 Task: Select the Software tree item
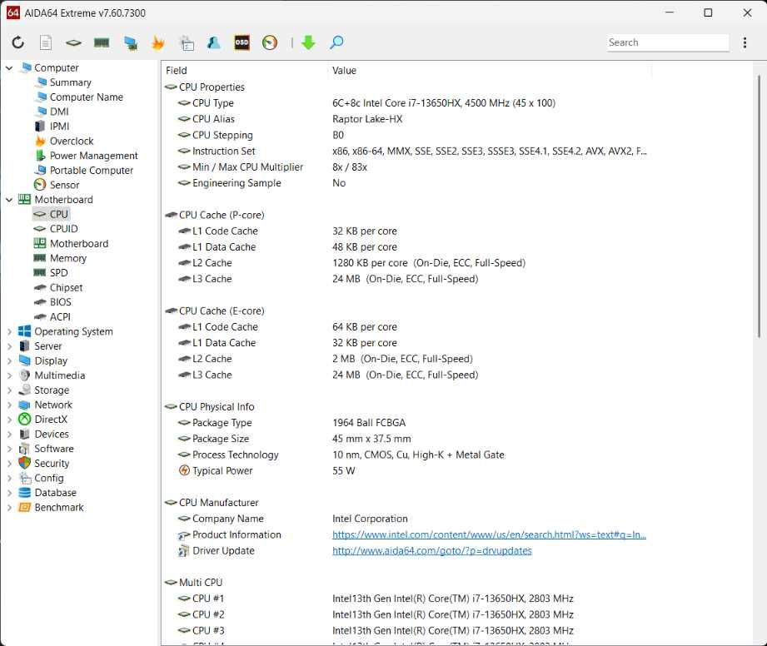point(54,449)
